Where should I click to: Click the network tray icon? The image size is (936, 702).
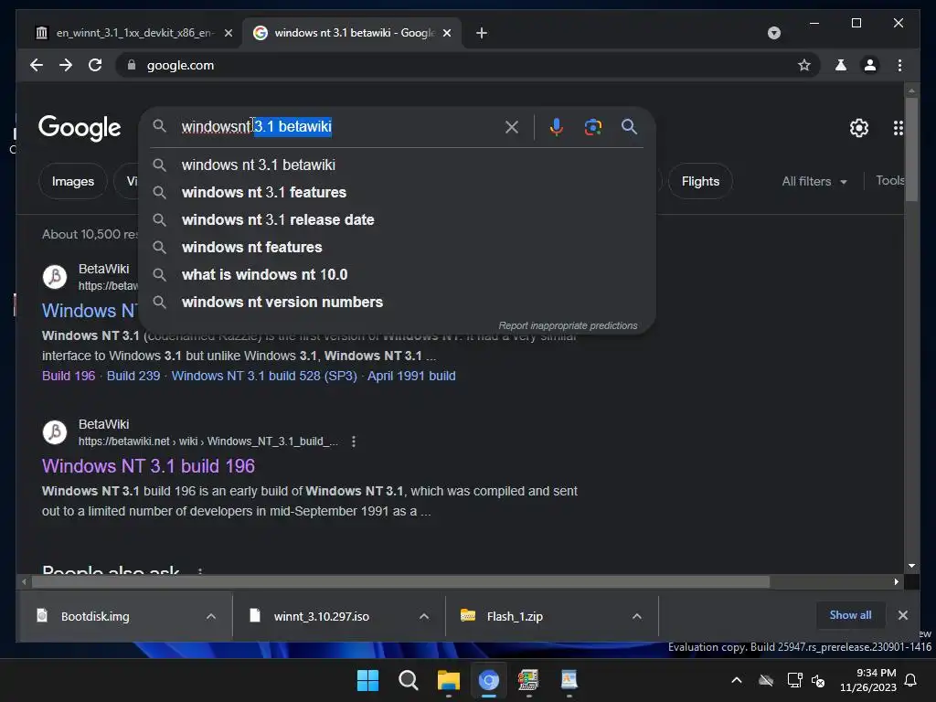tap(794, 680)
